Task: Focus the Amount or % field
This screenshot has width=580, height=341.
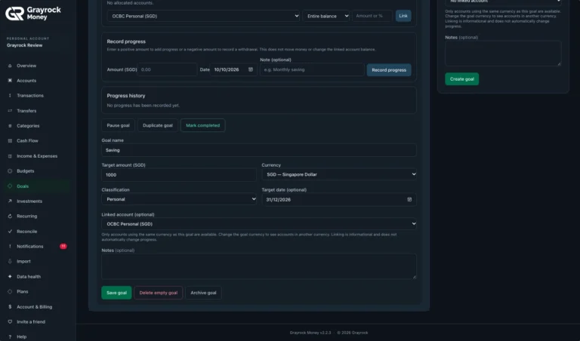Action: pos(372,16)
